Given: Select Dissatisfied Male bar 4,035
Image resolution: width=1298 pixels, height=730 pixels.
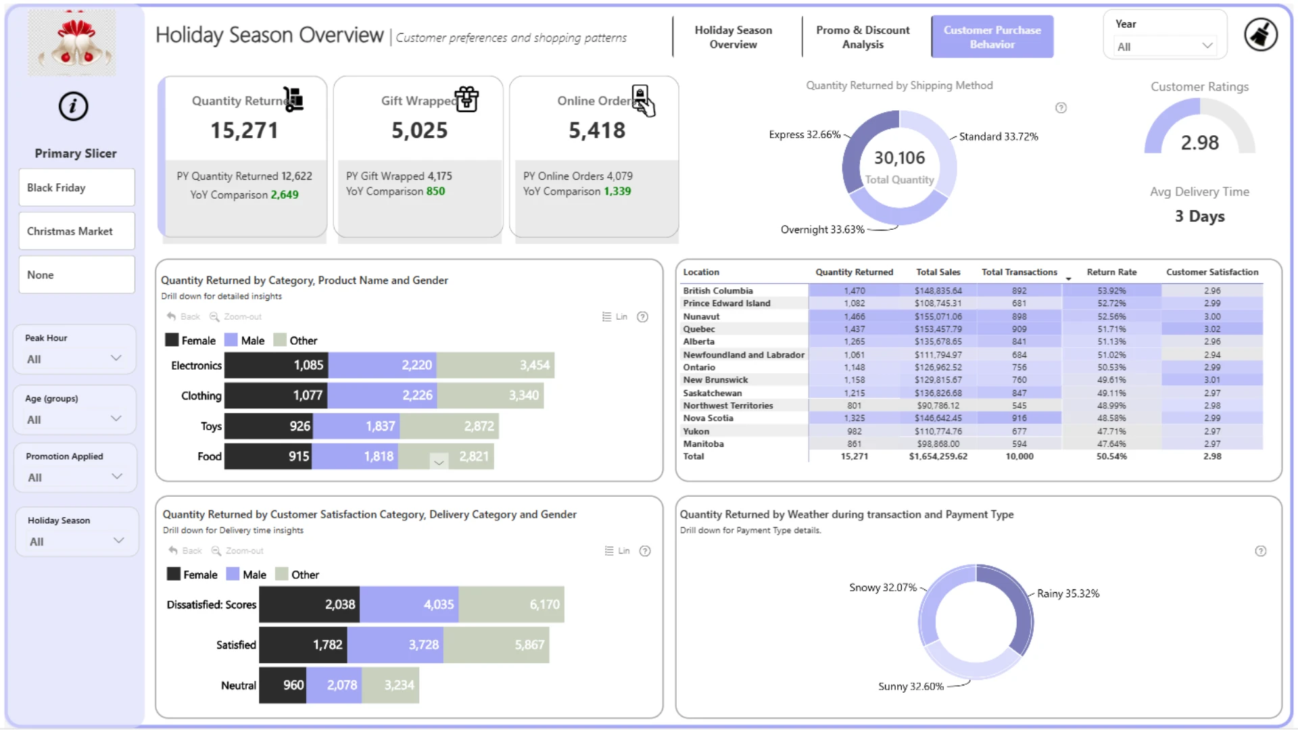Looking at the screenshot, I should 409,604.
